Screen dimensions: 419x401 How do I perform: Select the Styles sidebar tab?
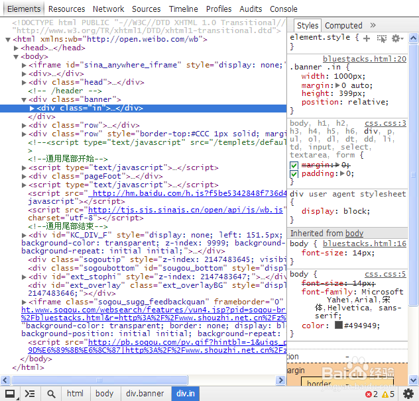point(308,26)
